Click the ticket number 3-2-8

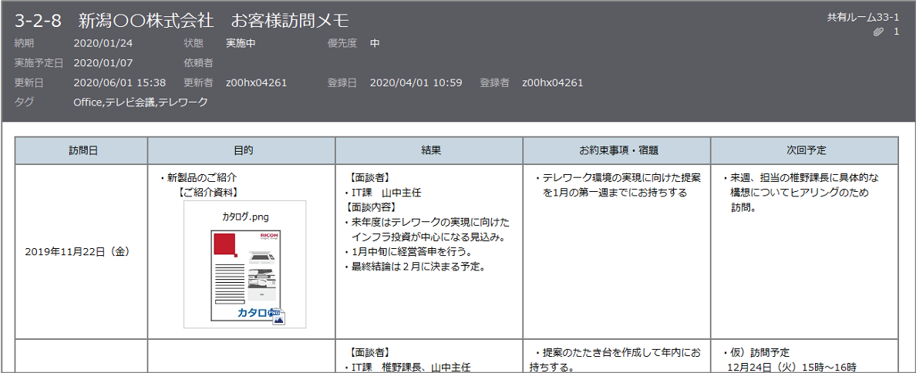[39, 22]
